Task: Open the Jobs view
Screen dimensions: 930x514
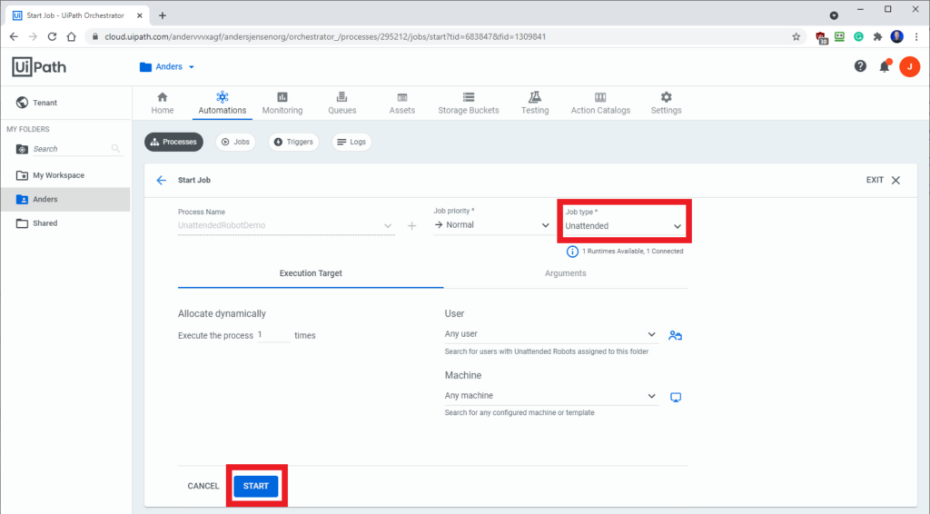Action: pos(235,142)
